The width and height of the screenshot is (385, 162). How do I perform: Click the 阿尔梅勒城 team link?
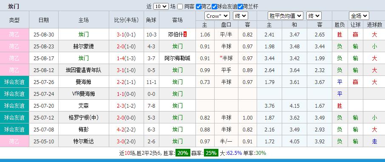tap(177, 59)
